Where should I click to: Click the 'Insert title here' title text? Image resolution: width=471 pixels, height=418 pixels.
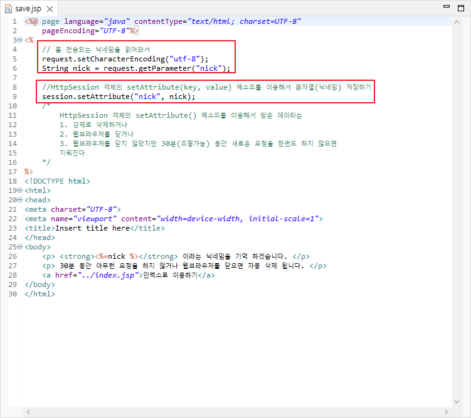pyautogui.click(x=93, y=228)
